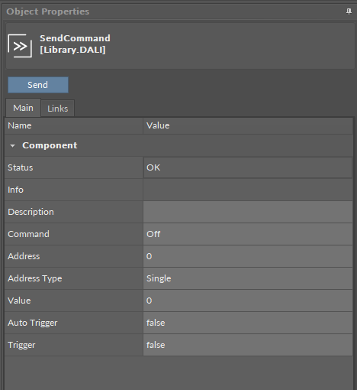This screenshot has width=357, height=390.
Task: Open the Address Type value Single
Action: [x=248, y=278]
